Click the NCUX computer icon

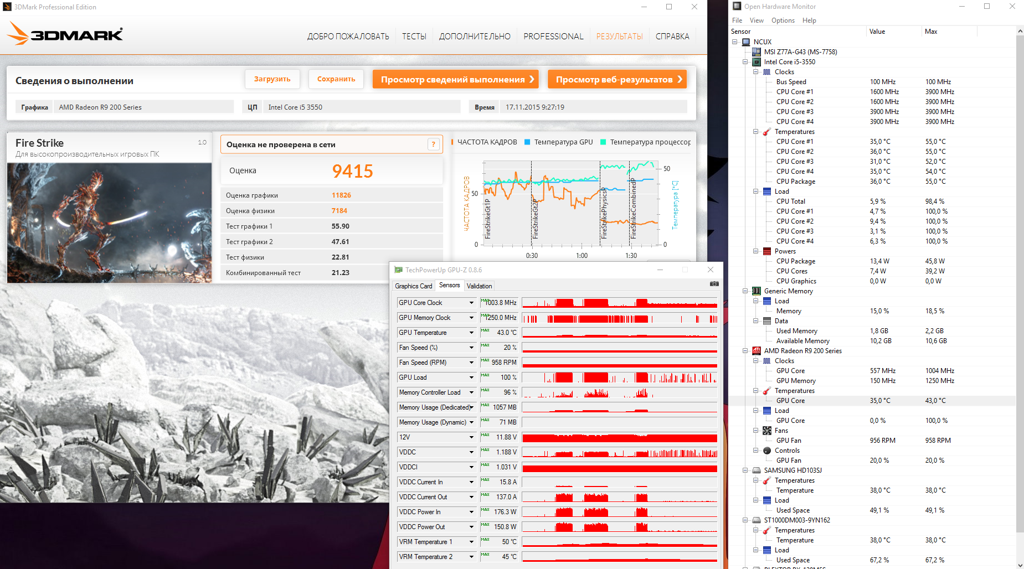(746, 42)
